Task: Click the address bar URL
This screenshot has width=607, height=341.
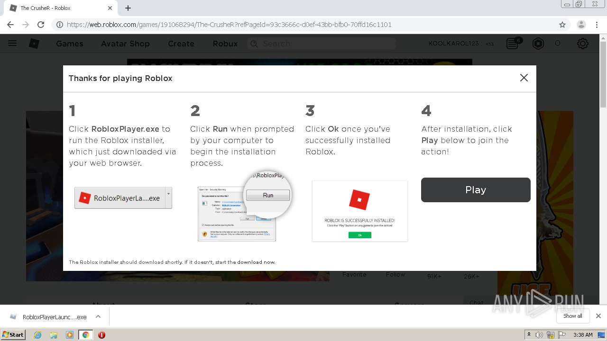Action: pos(229,25)
